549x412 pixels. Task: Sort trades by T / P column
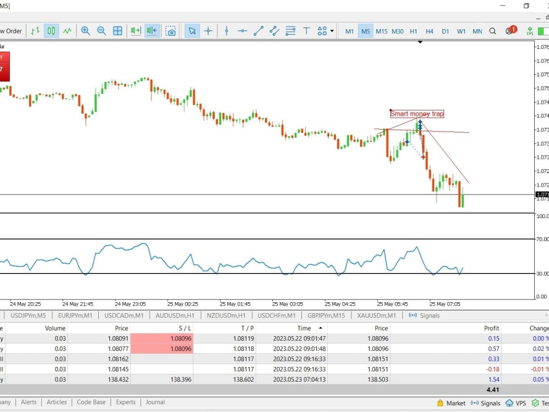(x=247, y=329)
